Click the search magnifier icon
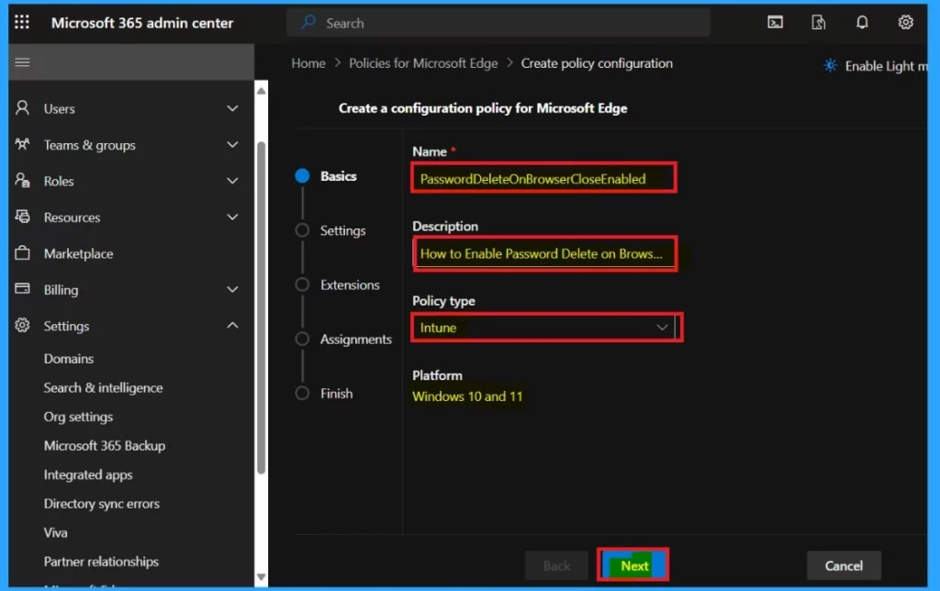 308,23
